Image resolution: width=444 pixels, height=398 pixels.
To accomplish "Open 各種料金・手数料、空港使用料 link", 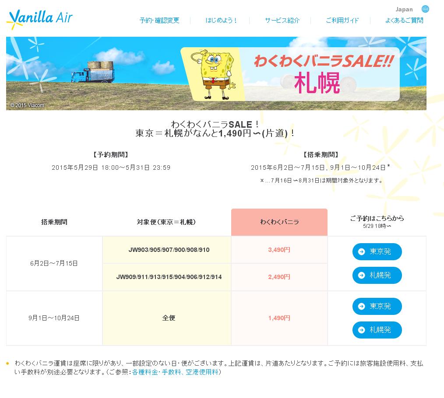I will pyautogui.click(x=175, y=372).
